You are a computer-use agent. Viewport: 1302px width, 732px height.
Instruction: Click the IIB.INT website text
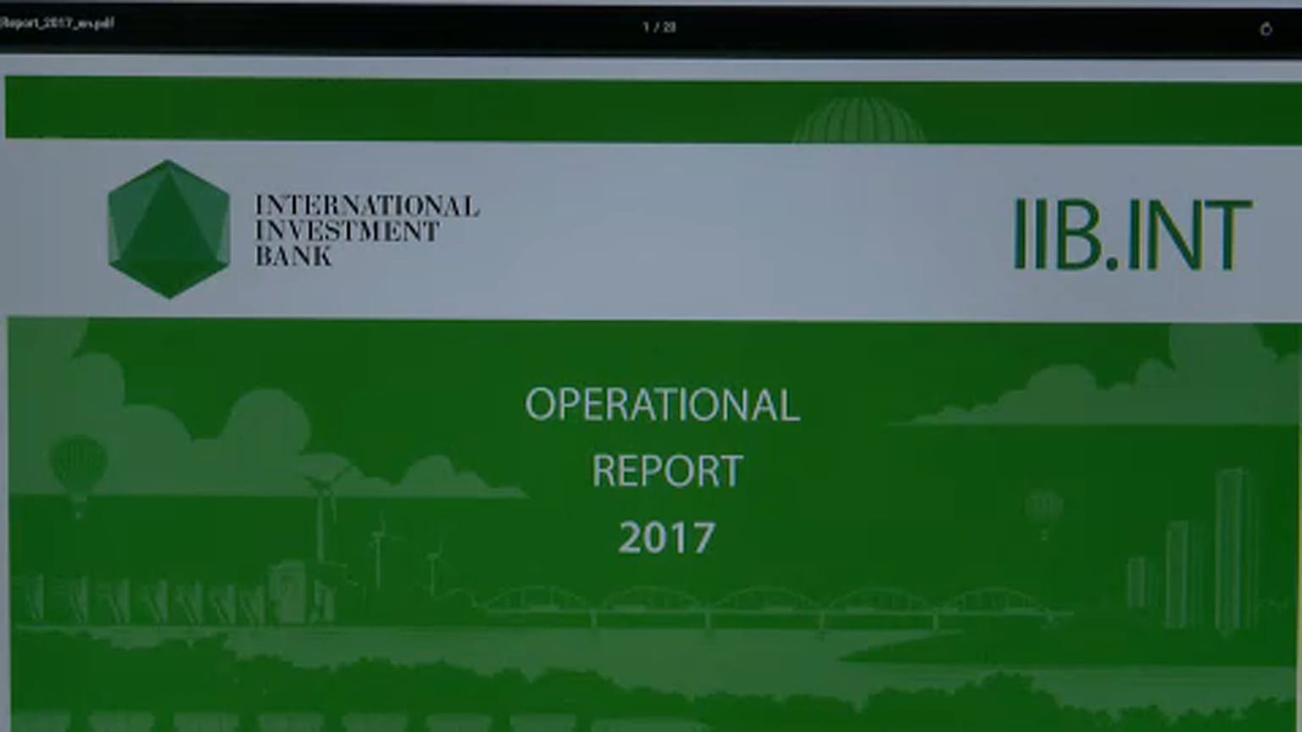point(1132,235)
